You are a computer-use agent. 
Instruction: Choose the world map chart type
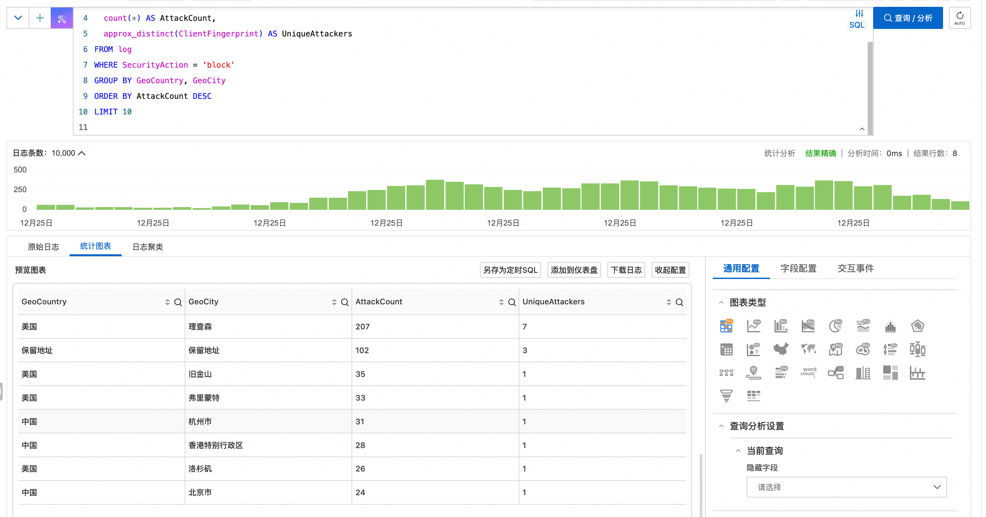tap(808, 349)
